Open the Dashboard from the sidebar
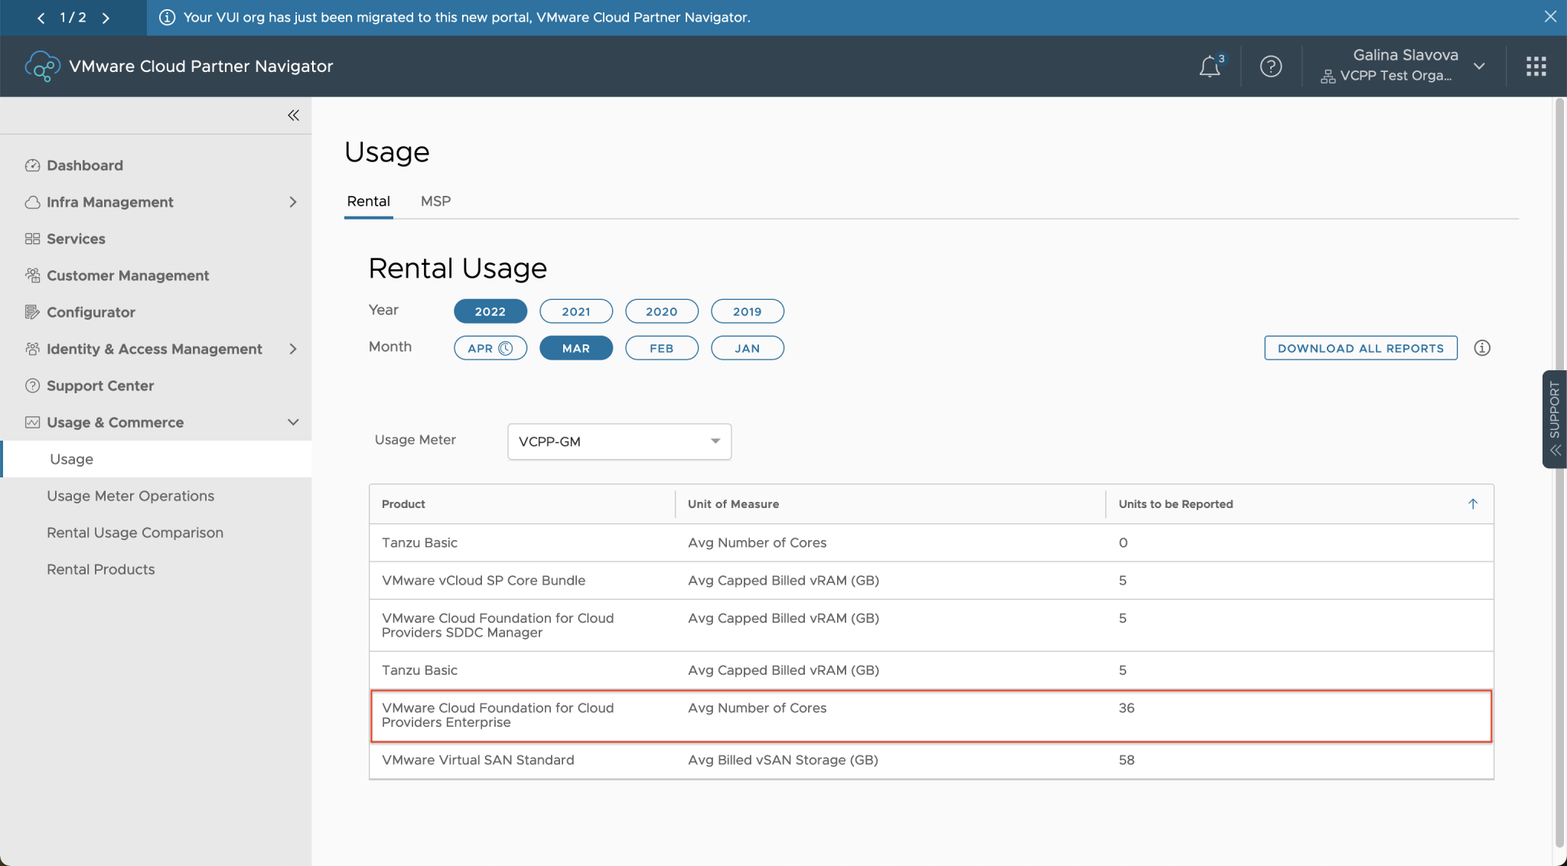1567x866 pixels. coord(84,165)
